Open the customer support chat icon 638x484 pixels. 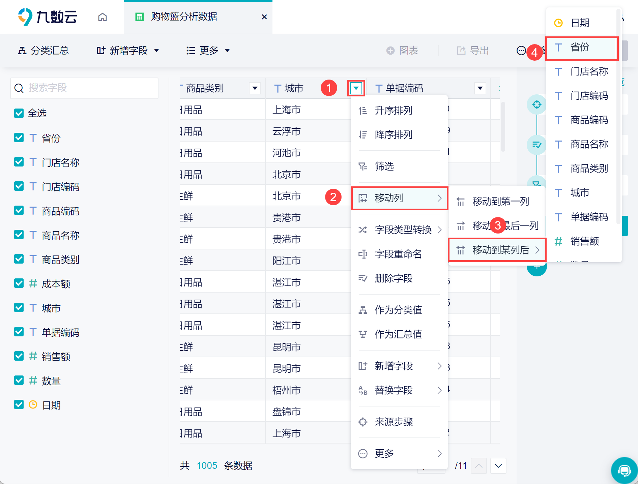tap(624, 470)
